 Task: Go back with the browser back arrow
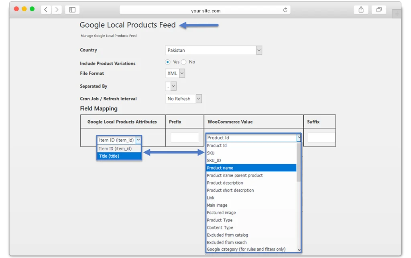[x=46, y=10]
